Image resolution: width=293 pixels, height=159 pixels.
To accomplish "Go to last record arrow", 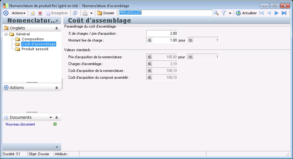I will pos(284,13).
